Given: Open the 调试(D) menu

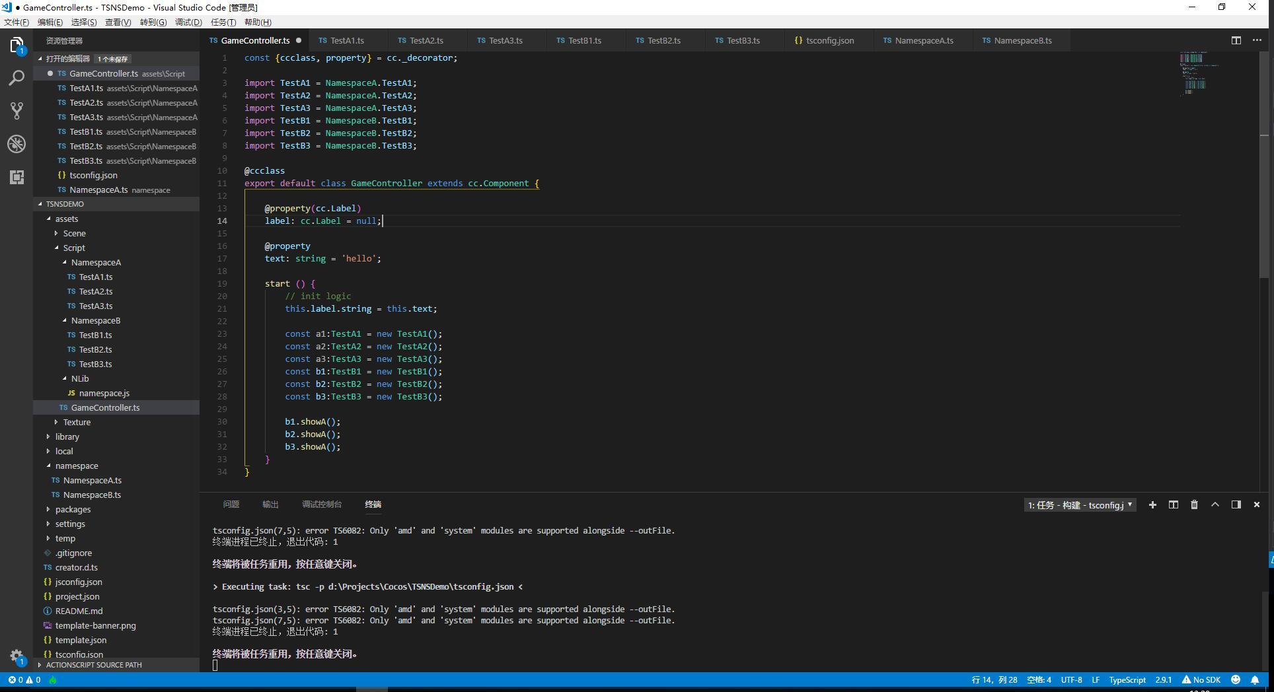Looking at the screenshot, I should click(188, 22).
